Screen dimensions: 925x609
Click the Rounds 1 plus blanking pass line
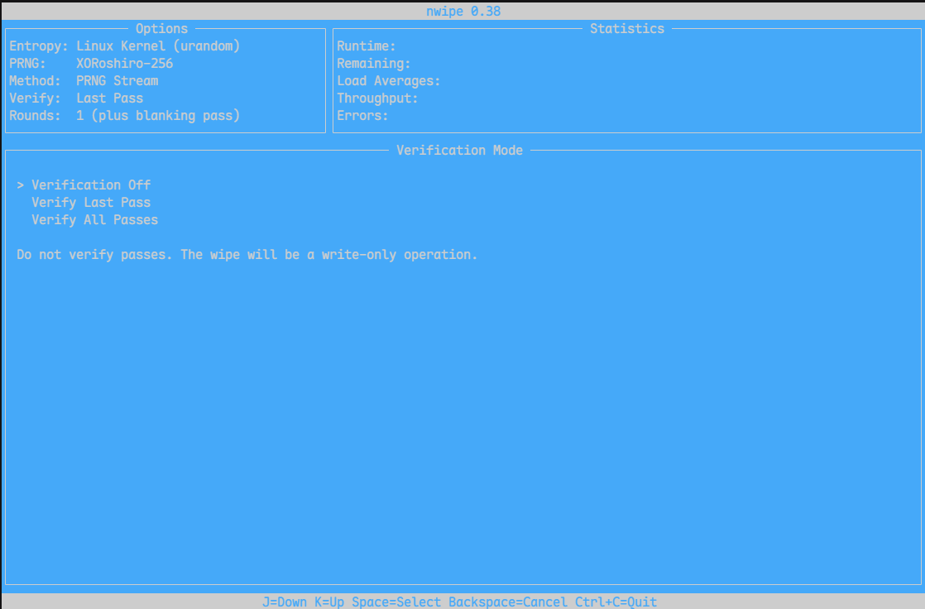pyautogui.click(x=124, y=116)
